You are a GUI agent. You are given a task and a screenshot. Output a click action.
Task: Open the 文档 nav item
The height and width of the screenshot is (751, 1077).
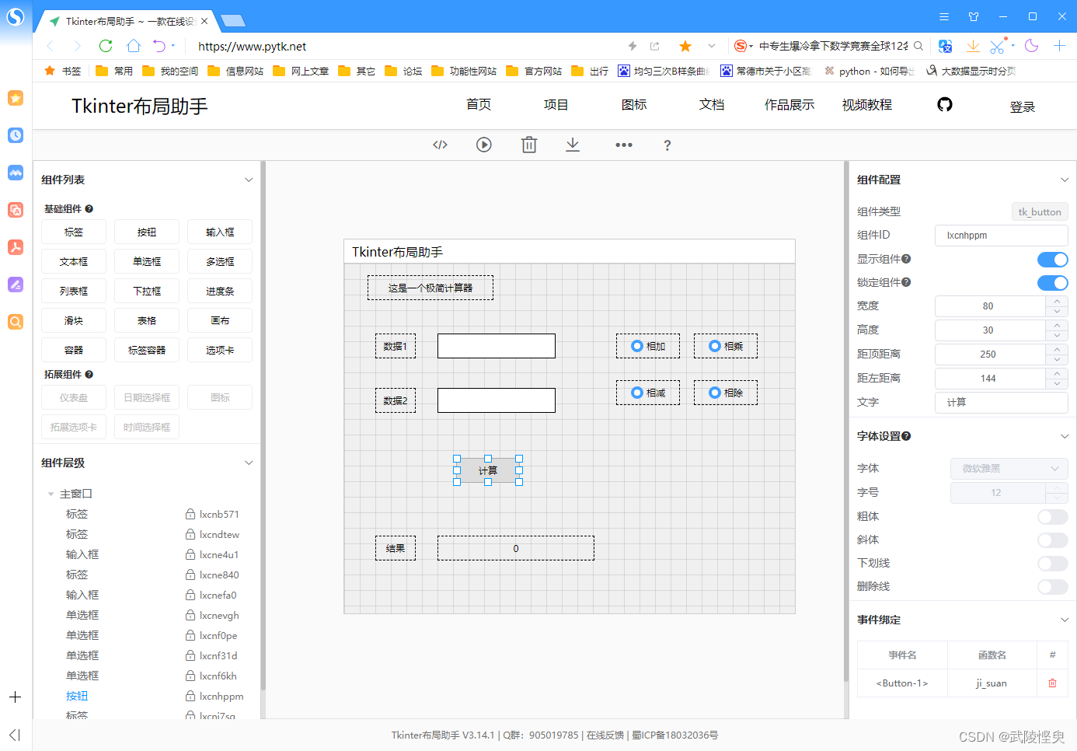click(712, 105)
